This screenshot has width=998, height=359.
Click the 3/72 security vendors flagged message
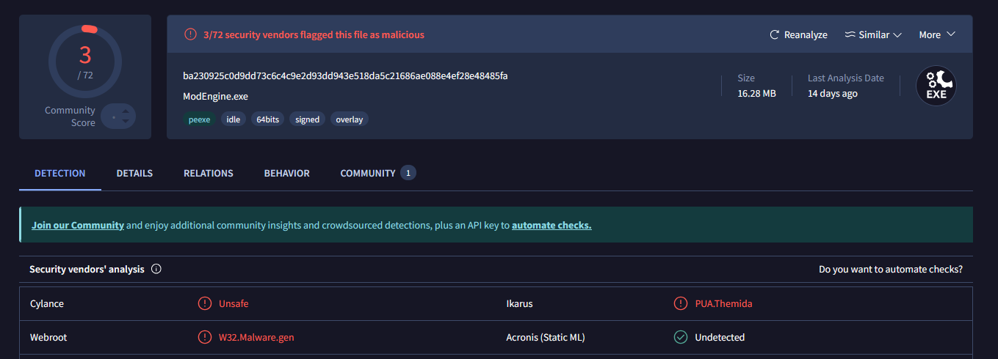(x=314, y=34)
